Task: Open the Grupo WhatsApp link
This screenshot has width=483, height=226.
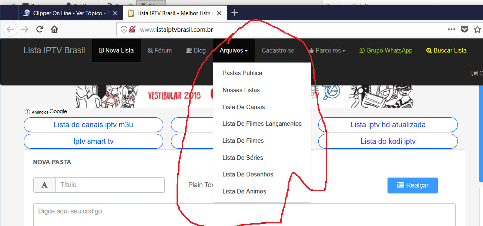Action: (386, 50)
